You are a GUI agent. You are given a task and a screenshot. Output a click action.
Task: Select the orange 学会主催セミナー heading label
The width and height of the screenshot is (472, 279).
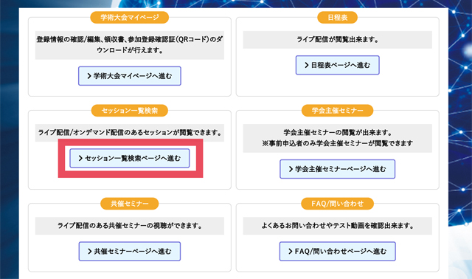pyautogui.click(x=338, y=111)
